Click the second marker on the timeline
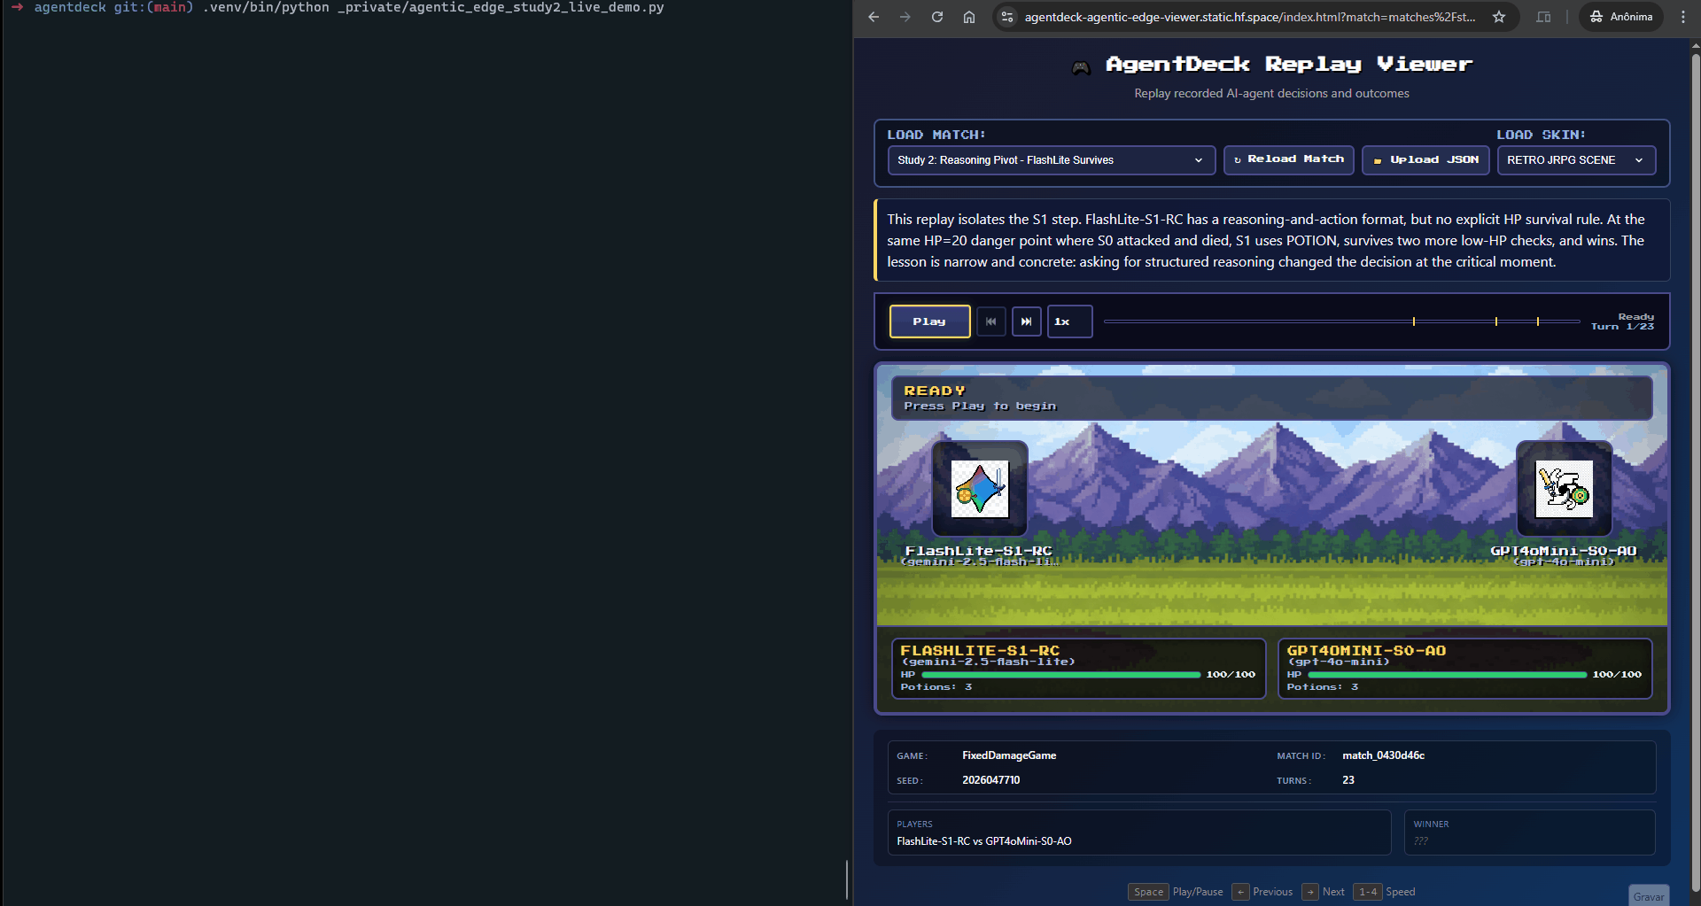 pyautogui.click(x=1496, y=321)
